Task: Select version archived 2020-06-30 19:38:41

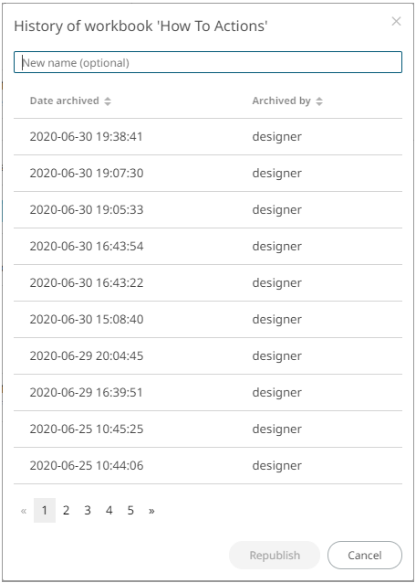Action: [x=208, y=137]
